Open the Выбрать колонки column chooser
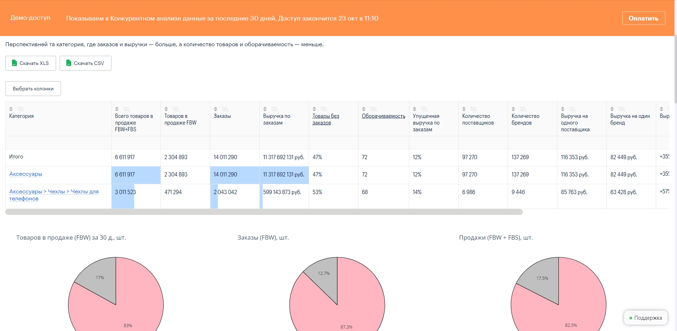677x331 pixels. point(33,89)
